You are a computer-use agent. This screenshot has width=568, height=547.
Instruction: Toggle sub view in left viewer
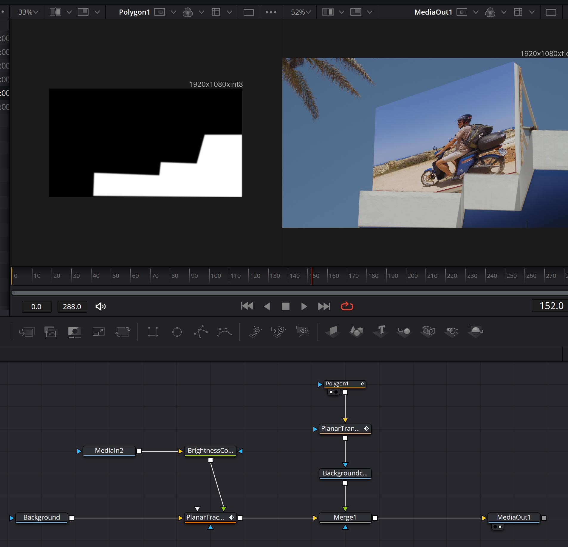pos(83,12)
